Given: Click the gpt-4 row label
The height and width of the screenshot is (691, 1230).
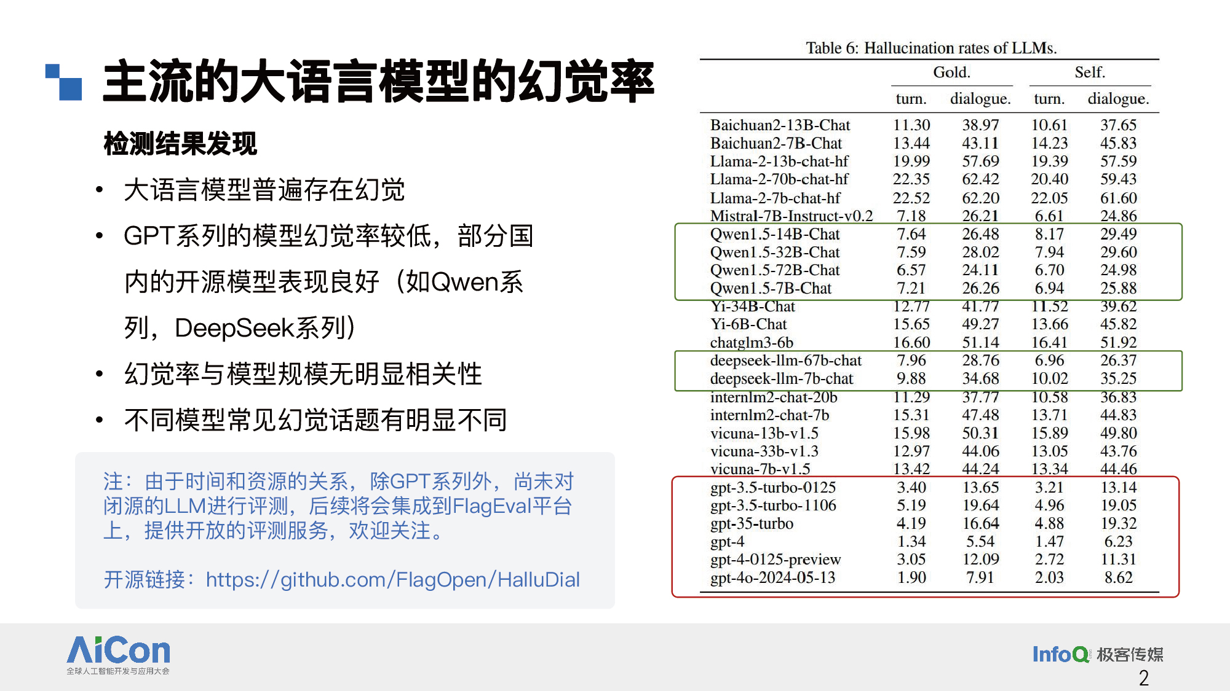Looking at the screenshot, I should coord(727,541).
